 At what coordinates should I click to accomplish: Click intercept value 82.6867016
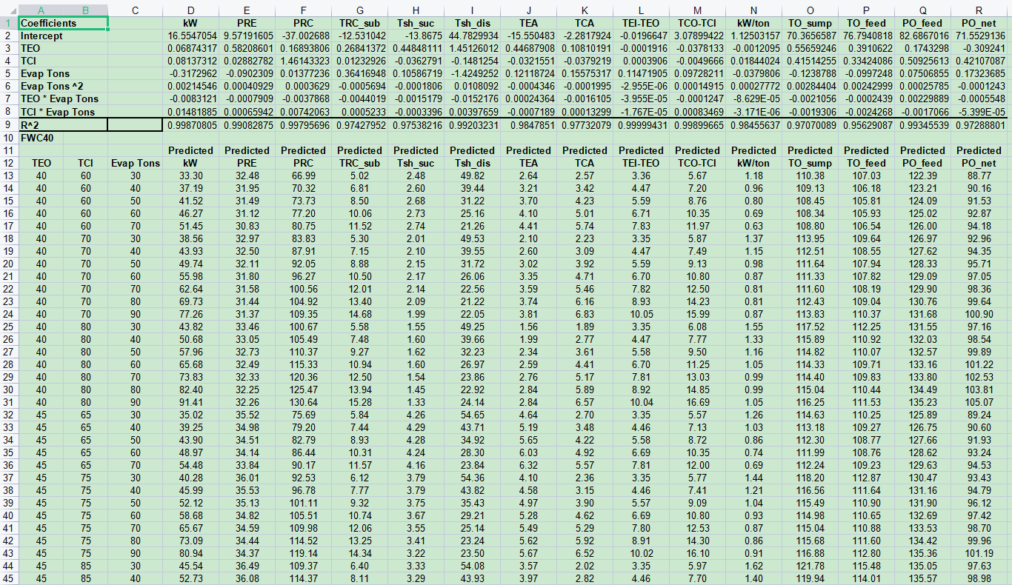point(922,36)
